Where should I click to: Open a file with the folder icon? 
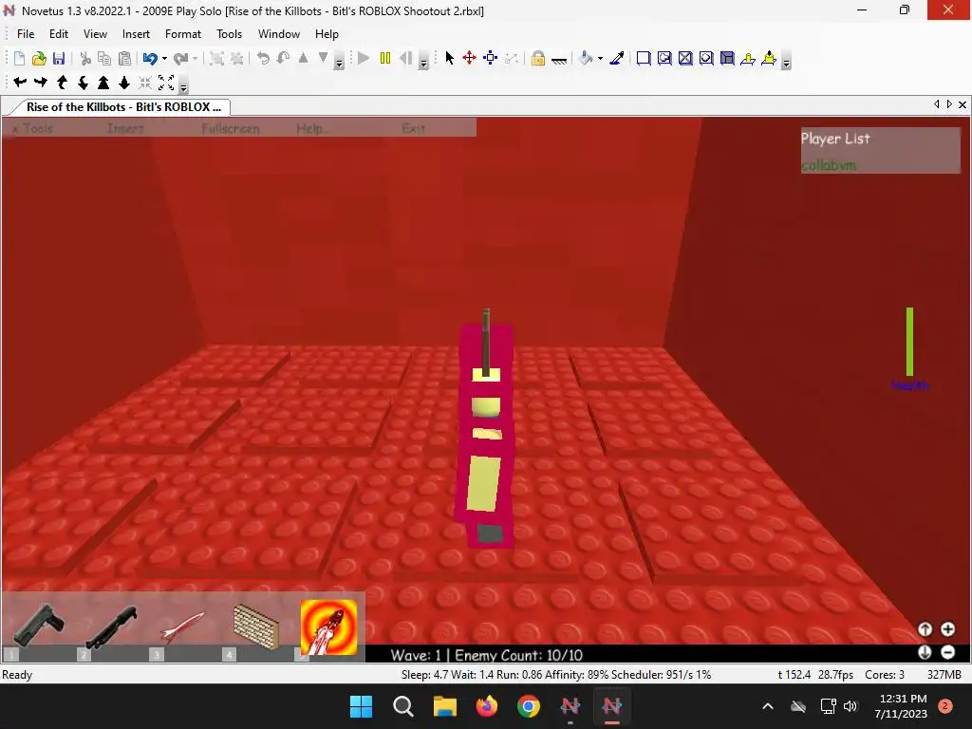39,58
